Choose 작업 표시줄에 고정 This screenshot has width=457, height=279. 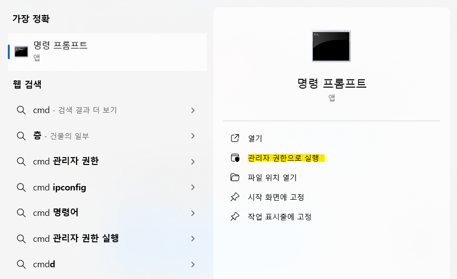tap(279, 217)
